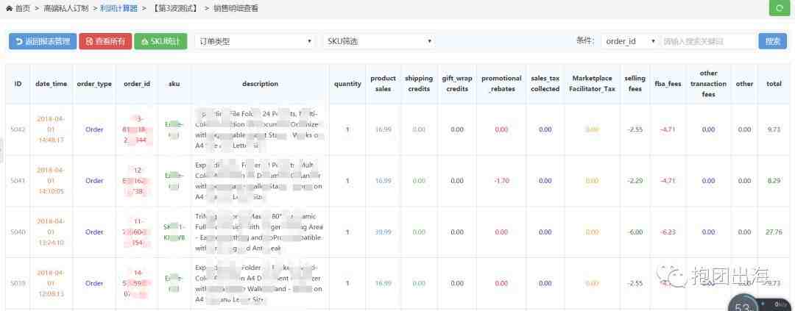Select row ID 5041

18,181
